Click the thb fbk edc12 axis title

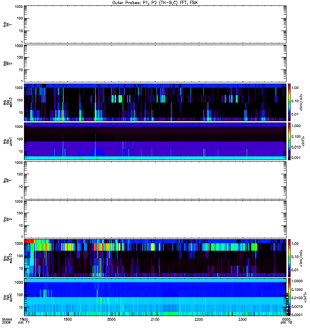point(7,102)
